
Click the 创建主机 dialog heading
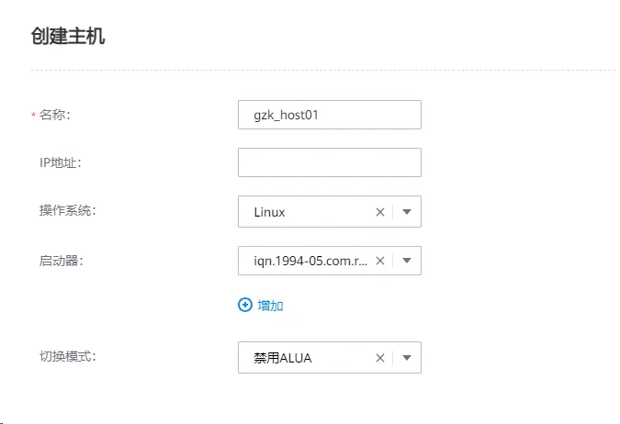coord(68,39)
